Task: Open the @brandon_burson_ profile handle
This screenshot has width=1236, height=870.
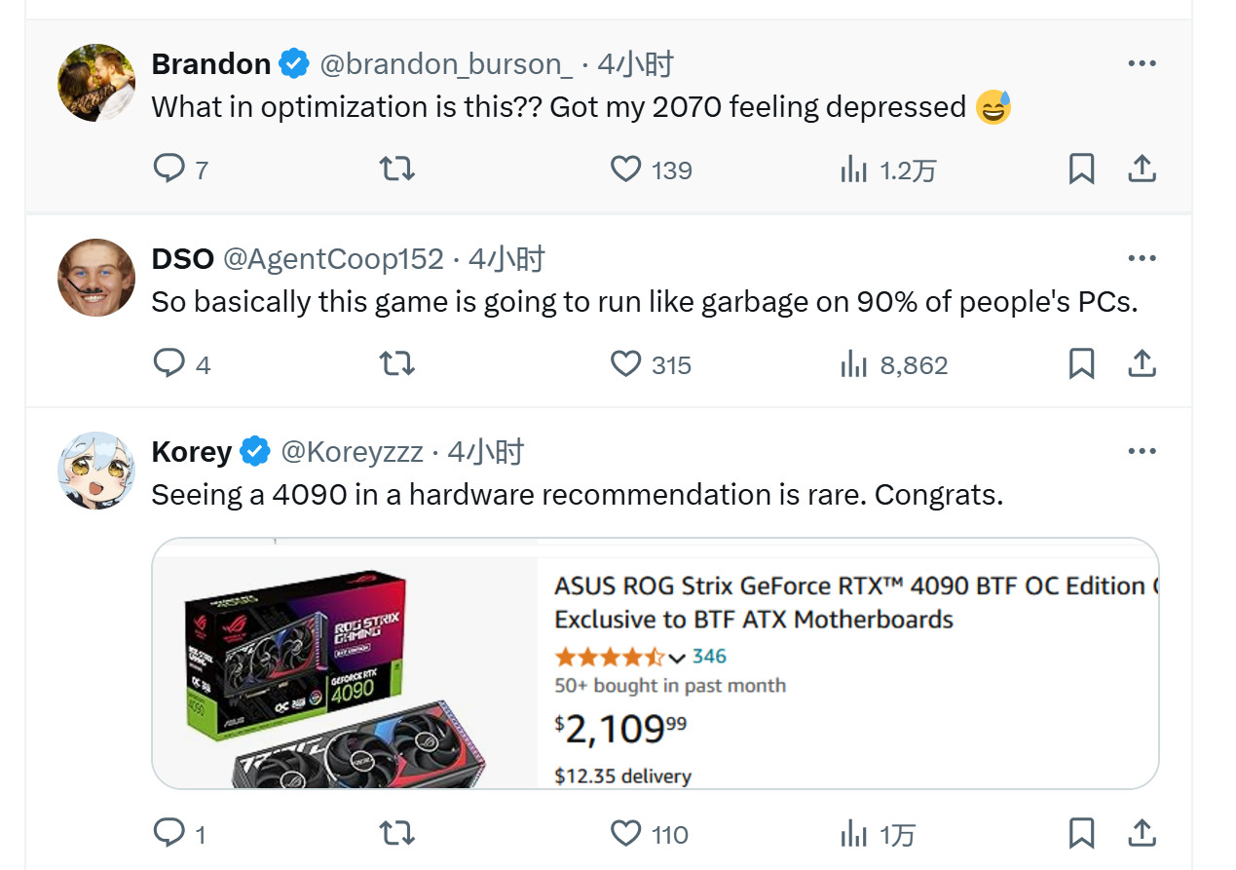Action: (x=446, y=64)
